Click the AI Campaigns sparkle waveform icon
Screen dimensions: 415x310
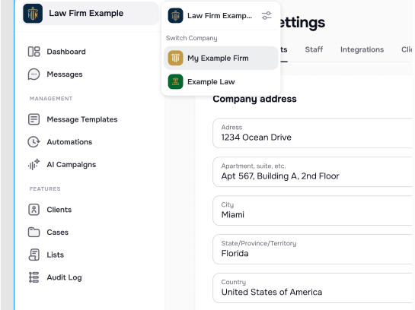pyautogui.click(x=34, y=165)
